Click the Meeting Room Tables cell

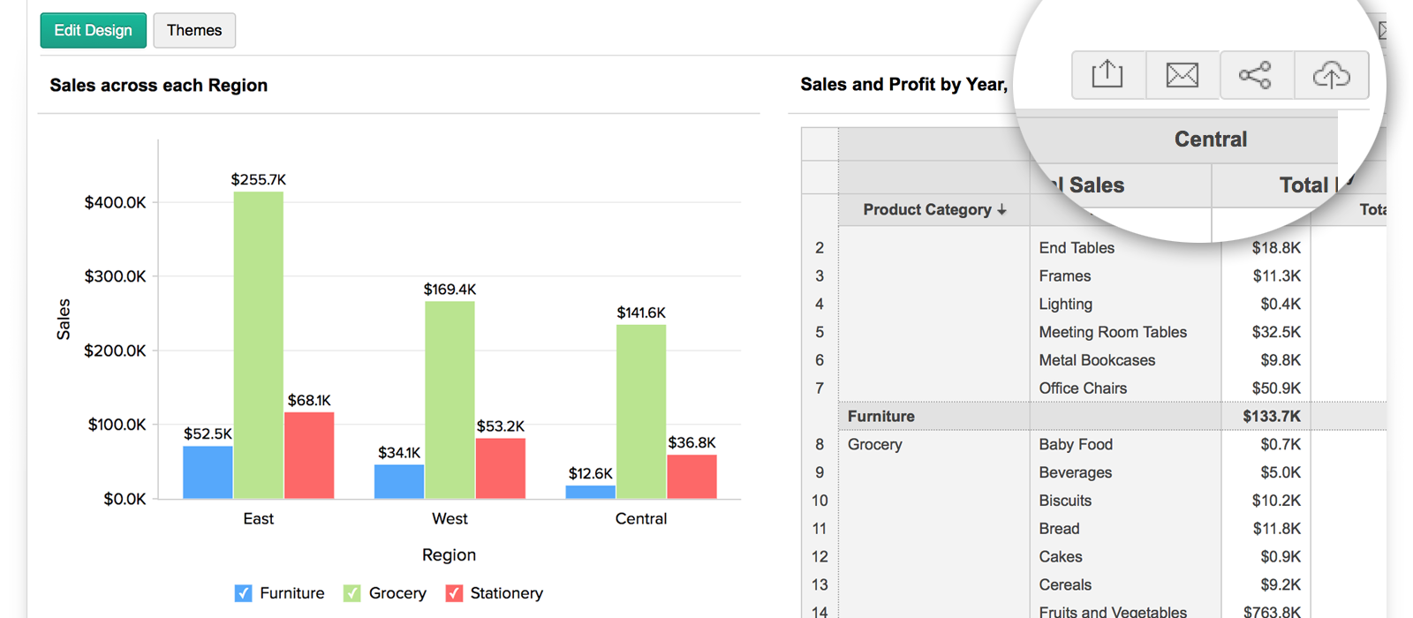tap(1113, 332)
